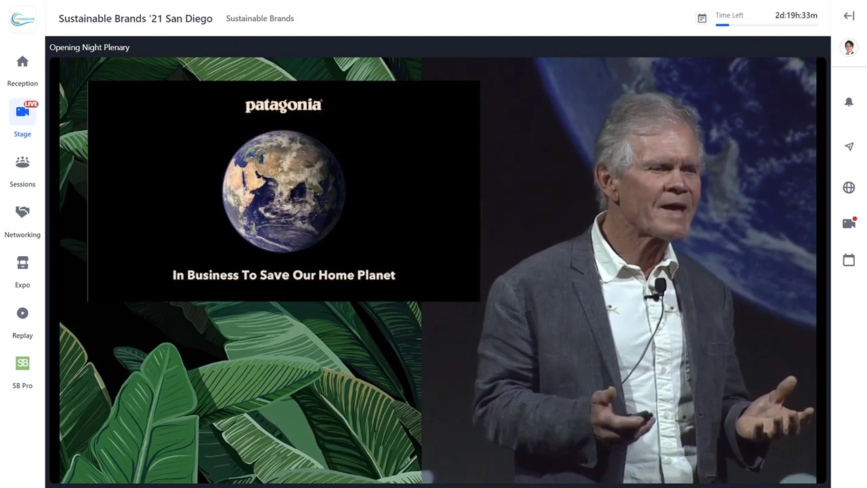
Task: Click the Patagonia presentation slide
Action: 284,191
